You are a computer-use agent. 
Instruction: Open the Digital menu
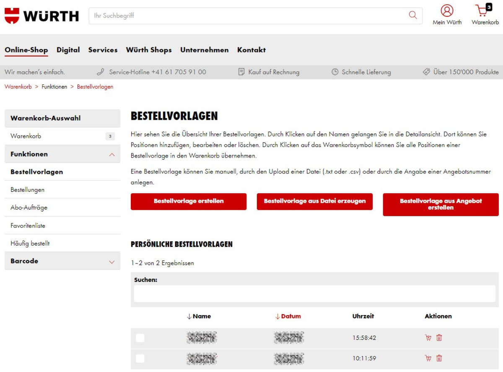tap(68, 50)
